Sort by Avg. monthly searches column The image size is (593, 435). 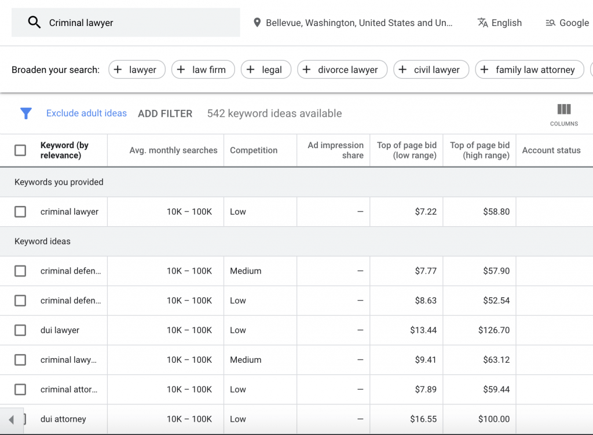(x=173, y=150)
